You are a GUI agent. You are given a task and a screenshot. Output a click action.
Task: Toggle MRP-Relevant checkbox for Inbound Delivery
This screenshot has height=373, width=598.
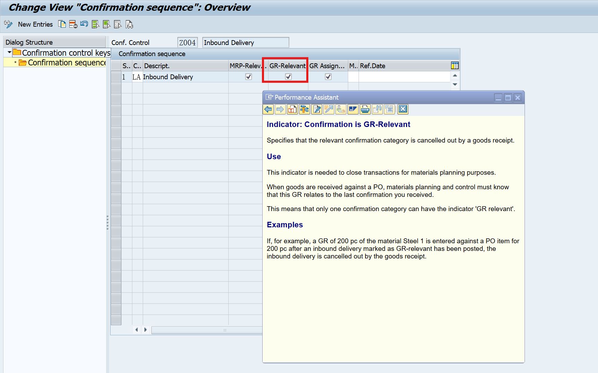tap(248, 77)
